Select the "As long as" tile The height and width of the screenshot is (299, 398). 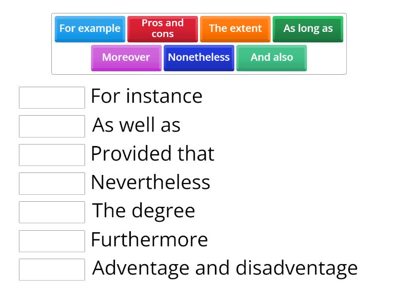coord(308,29)
